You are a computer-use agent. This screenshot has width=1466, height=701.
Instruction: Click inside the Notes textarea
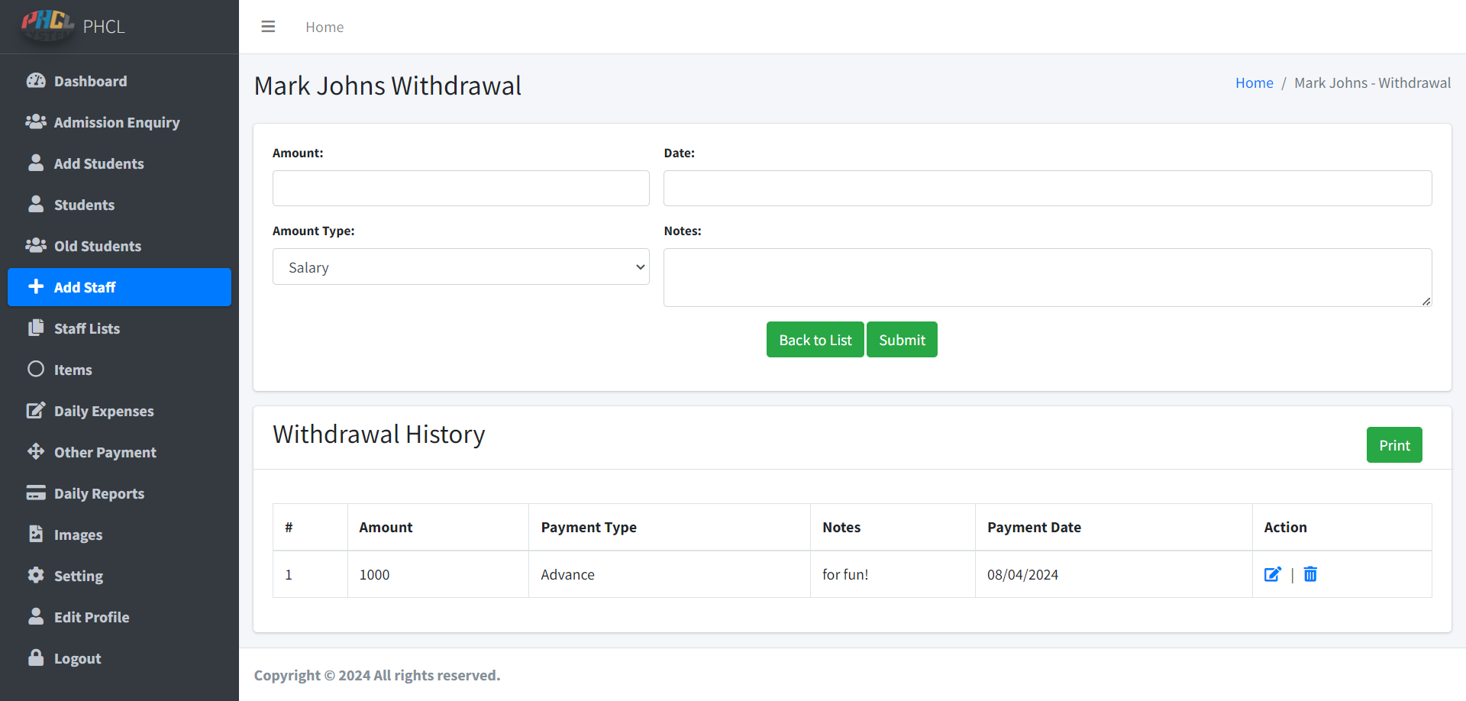1047,277
